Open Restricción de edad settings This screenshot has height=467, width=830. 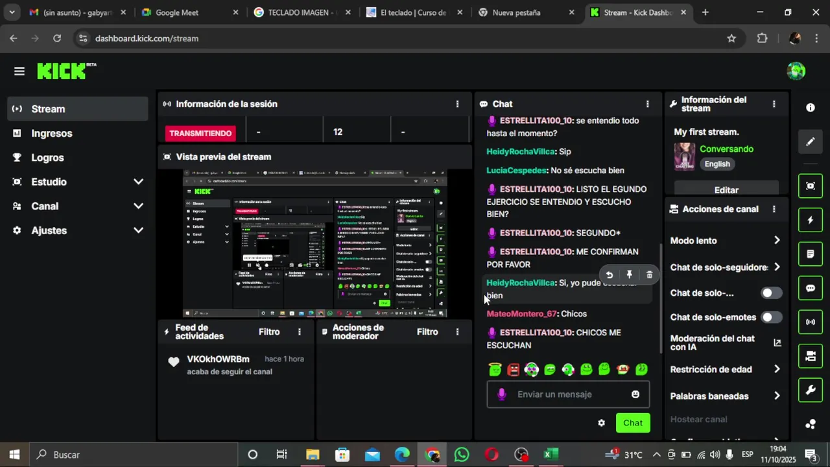[x=725, y=370]
